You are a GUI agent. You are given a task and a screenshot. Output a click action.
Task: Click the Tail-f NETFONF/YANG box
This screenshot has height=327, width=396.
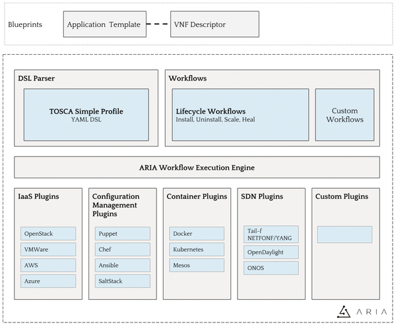(271, 235)
